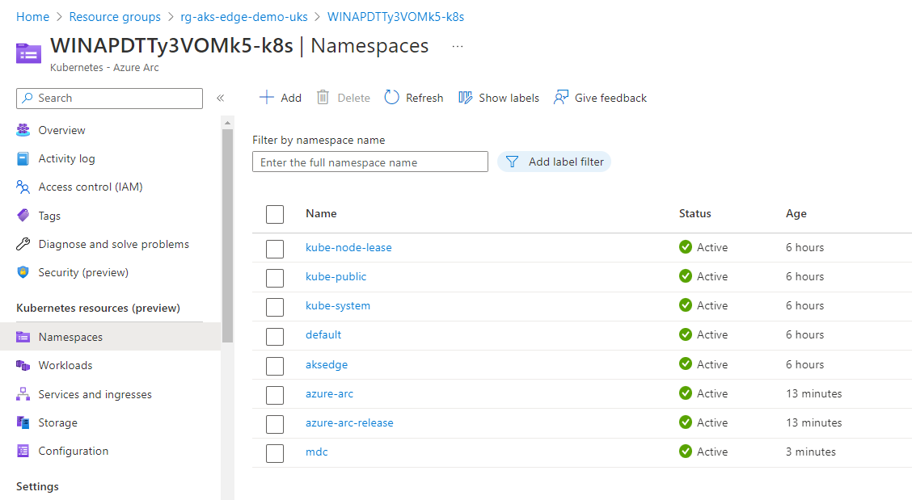
Task: Go to Resource groups breadcrumb
Action: pos(115,17)
